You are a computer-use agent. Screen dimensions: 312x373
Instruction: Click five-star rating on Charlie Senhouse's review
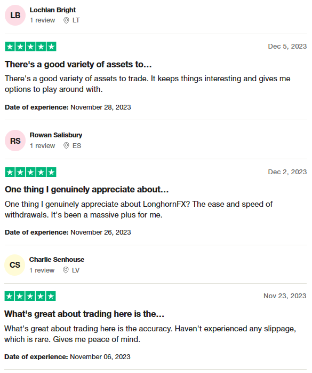30,296
